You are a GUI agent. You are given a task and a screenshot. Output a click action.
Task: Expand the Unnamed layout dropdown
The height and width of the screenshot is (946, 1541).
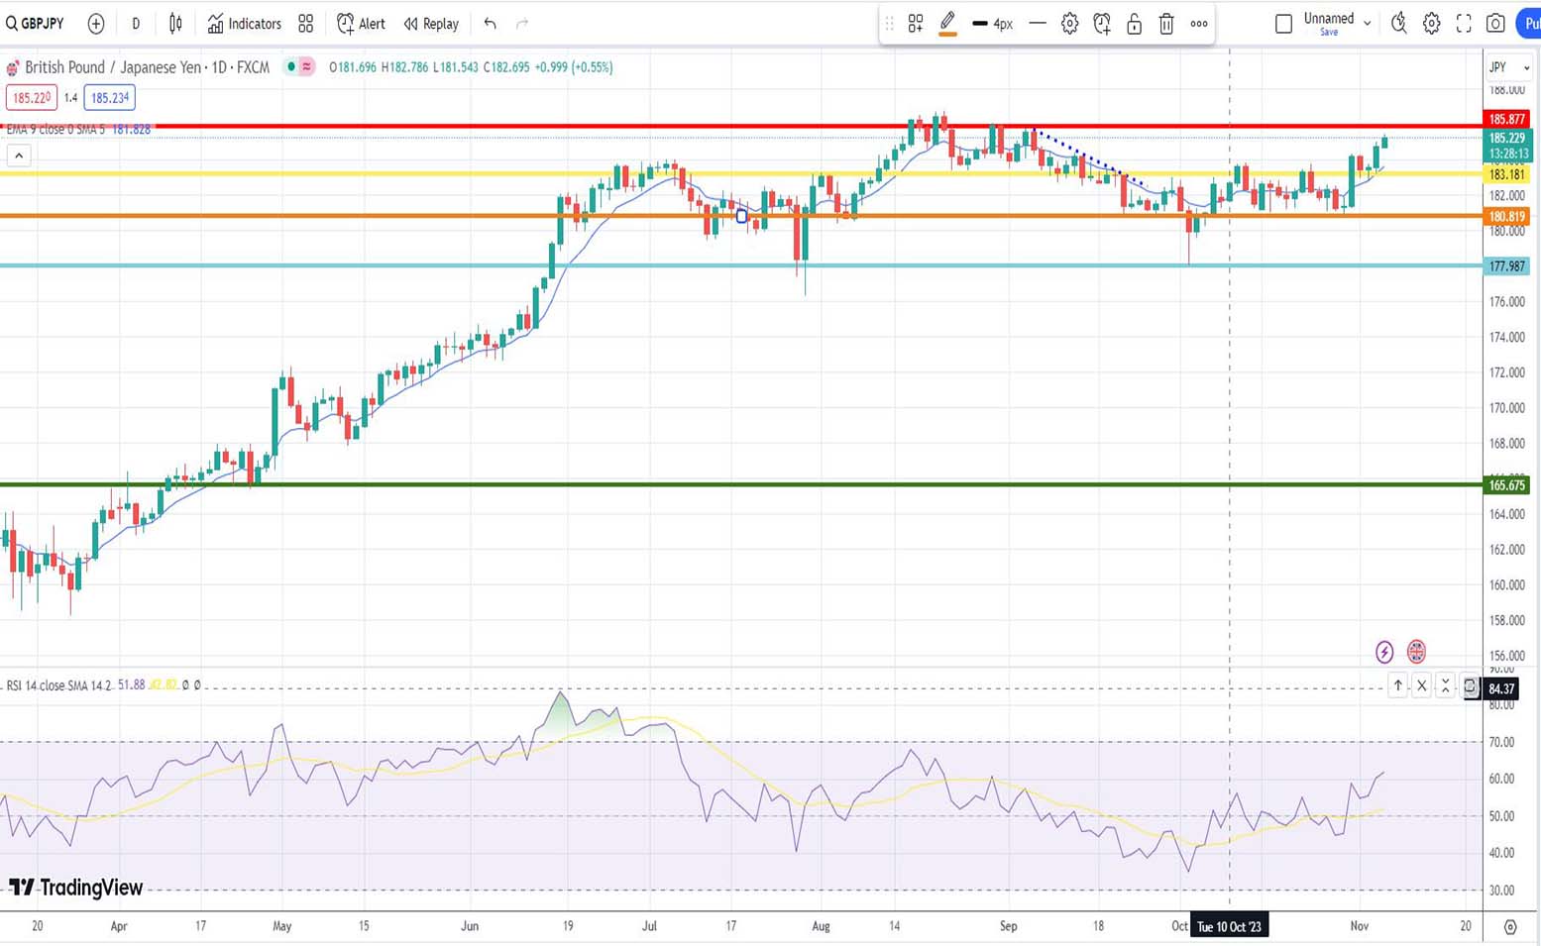coord(1368,23)
